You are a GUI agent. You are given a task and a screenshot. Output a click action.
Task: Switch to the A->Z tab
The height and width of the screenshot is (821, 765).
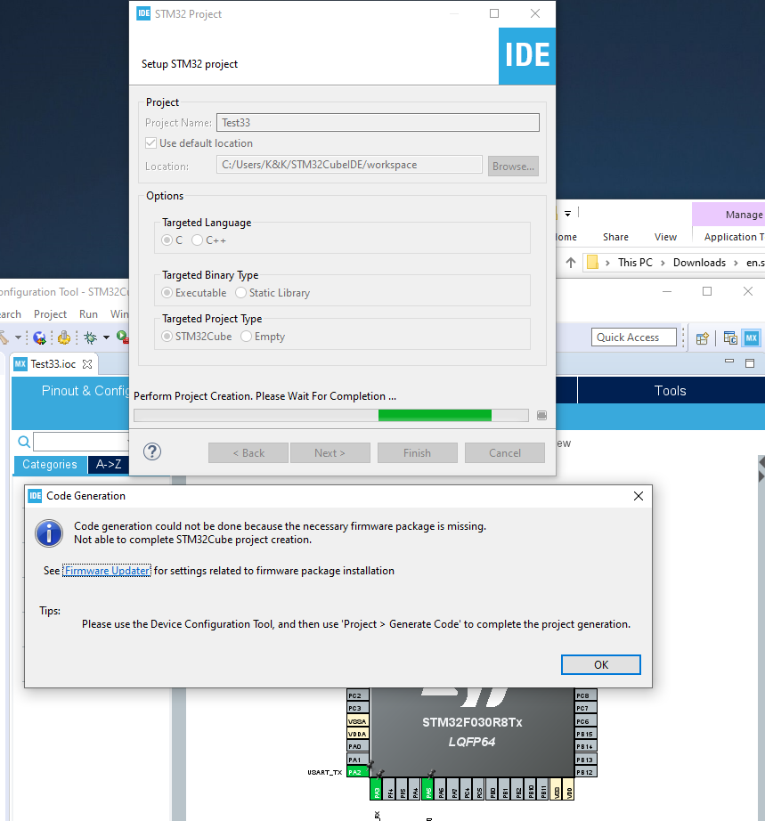click(109, 465)
